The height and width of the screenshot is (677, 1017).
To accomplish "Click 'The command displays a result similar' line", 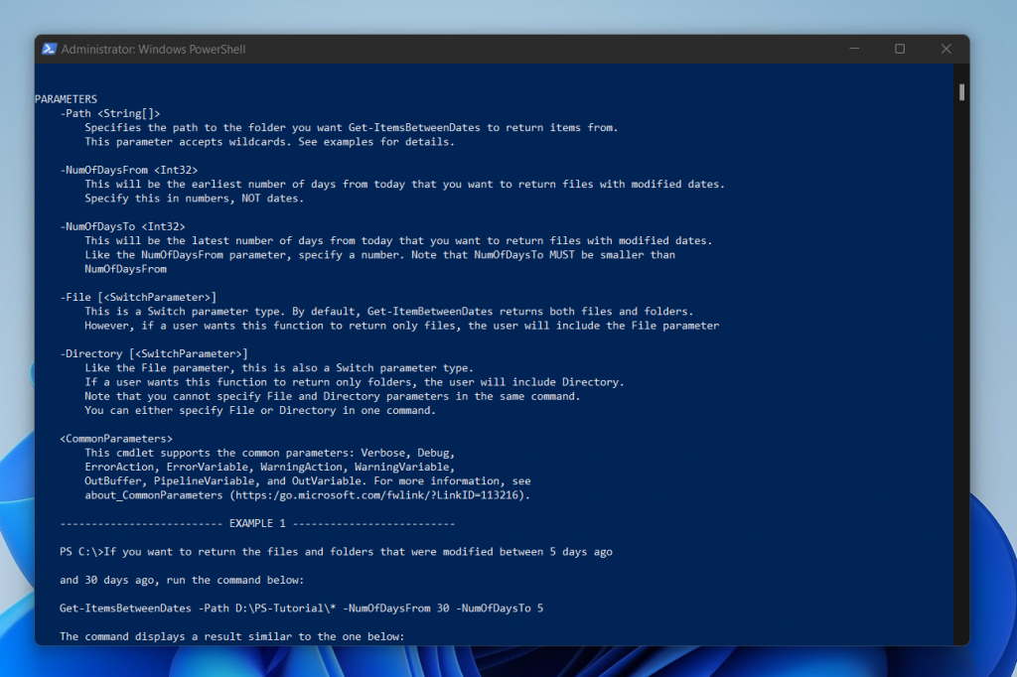I will coord(232,636).
